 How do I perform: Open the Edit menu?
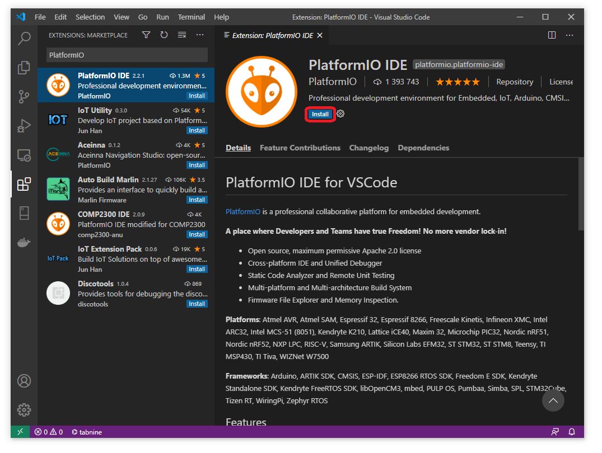click(x=60, y=17)
